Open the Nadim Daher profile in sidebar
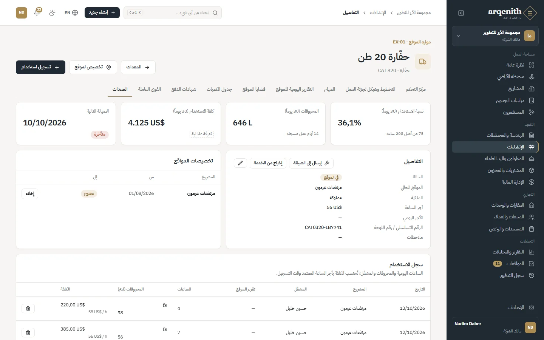 (x=495, y=328)
